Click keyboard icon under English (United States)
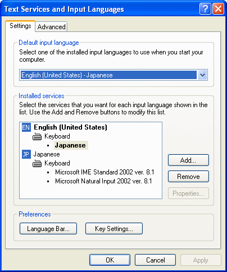The image size is (227, 272). pyautogui.click(x=37, y=137)
